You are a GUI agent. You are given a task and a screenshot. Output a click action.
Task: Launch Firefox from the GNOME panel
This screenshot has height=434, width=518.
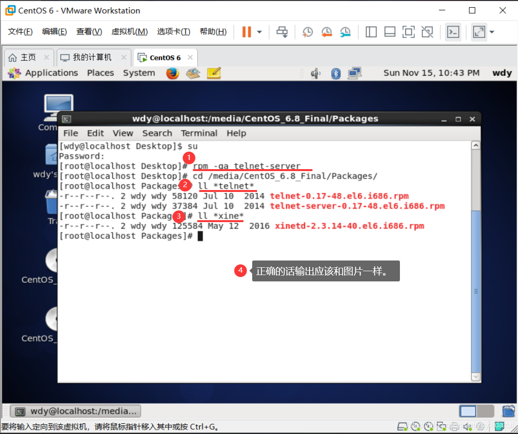(x=173, y=73)
